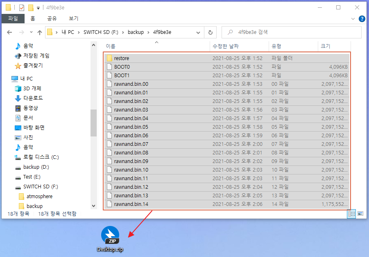Open 동영상 folder in sidebar
Image resolution: width=369 pixels, height=257 pixels.
(x=26, y=108)
